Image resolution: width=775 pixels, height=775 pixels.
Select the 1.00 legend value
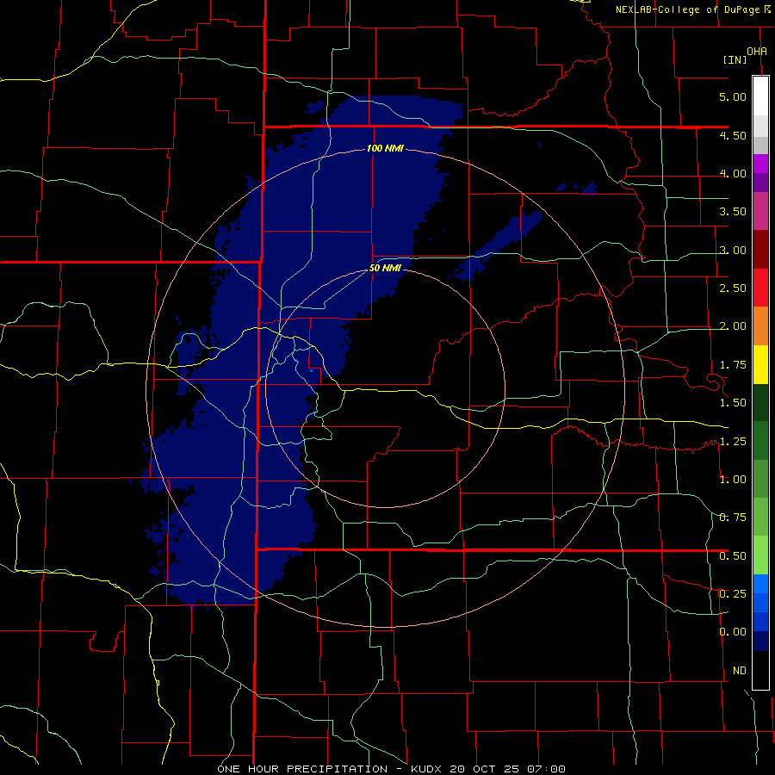[733, 480]
